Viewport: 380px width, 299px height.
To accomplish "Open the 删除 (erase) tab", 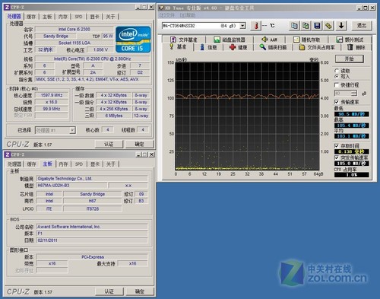I will [x=356, y=47].
